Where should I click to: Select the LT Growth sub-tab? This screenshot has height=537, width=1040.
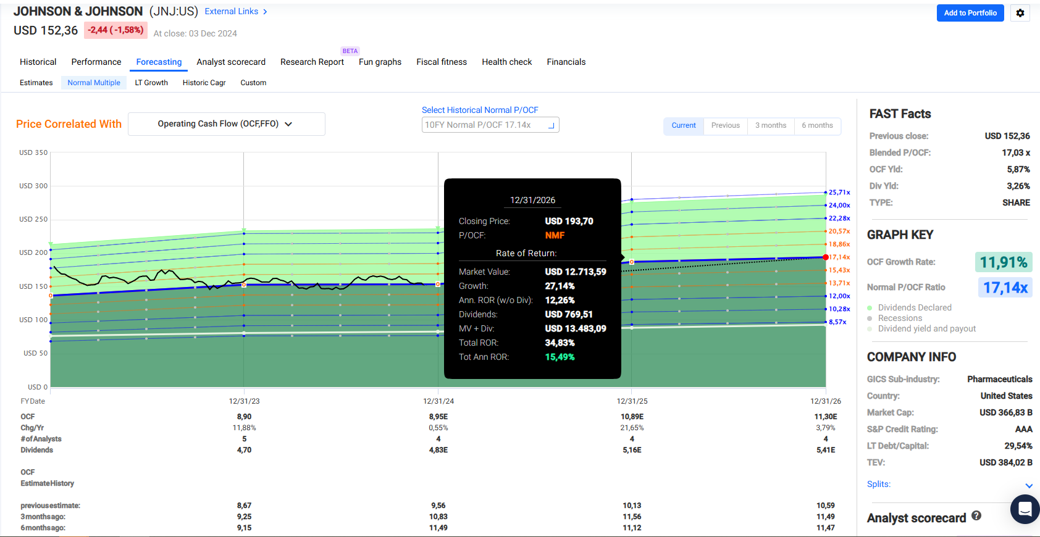point(151,83)
